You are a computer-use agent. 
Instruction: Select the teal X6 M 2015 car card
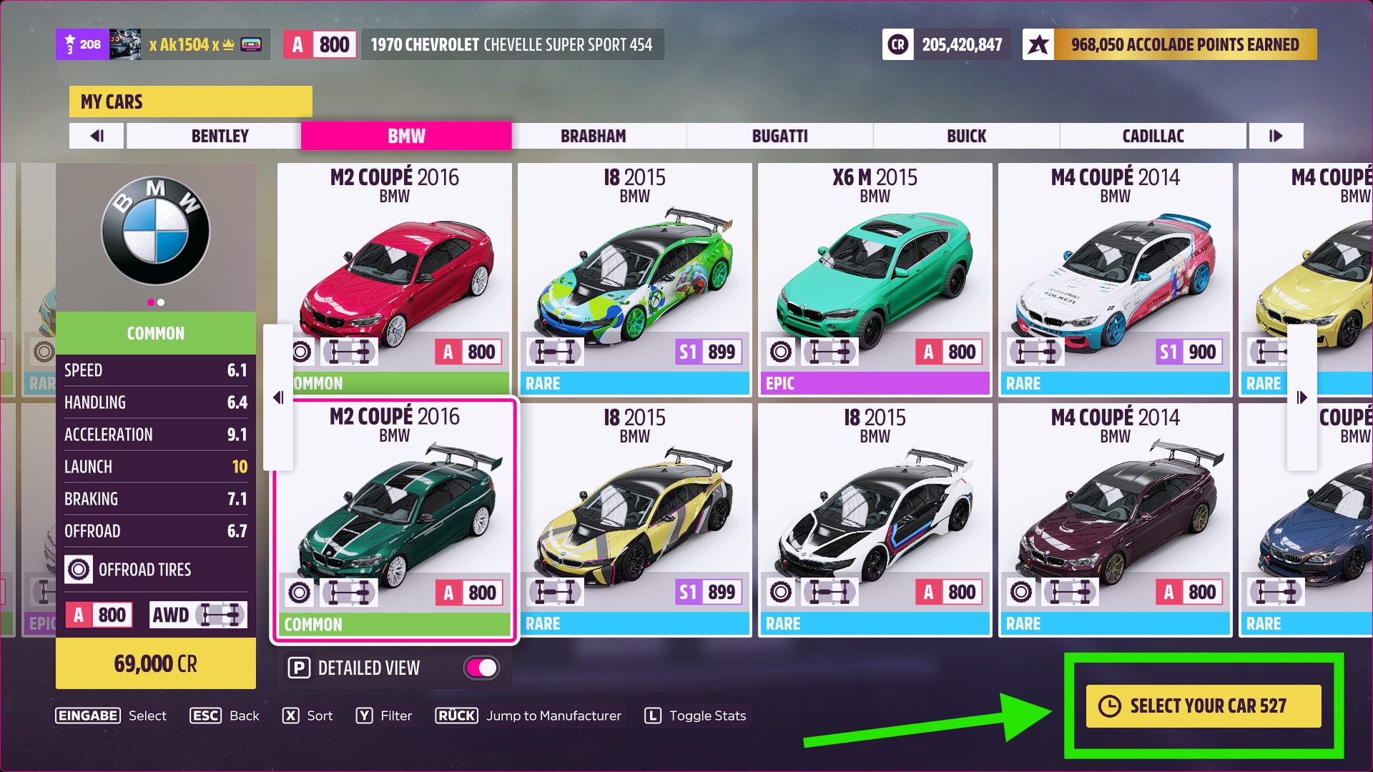pos(875,279)
